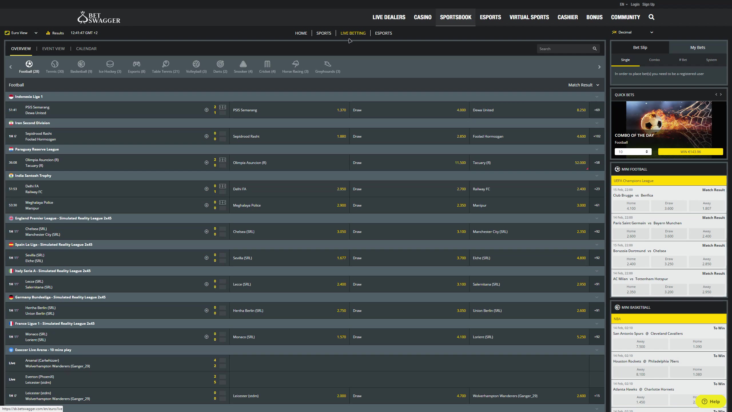Switch to the My Bets tab
The width and height of the screenshot is (732, 412).
697,47
